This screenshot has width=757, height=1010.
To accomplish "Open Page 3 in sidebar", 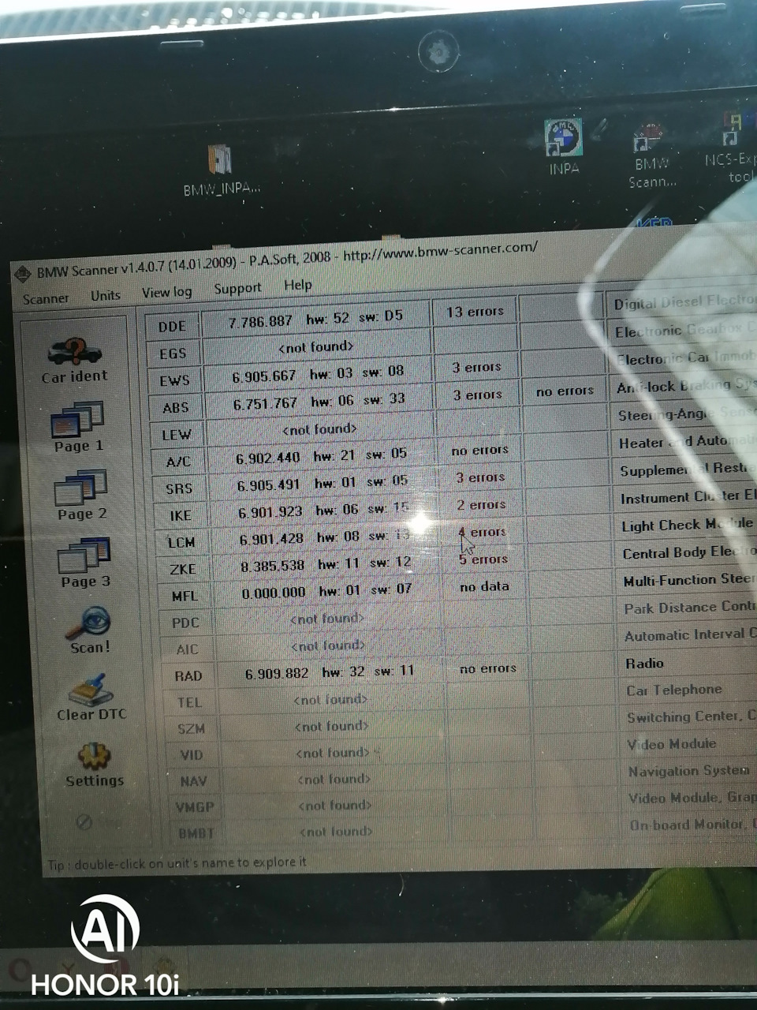I will (84, 563).
